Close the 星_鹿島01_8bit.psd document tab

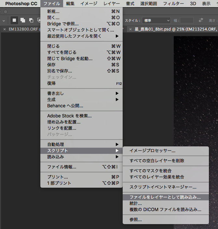[x=130, y=29]
